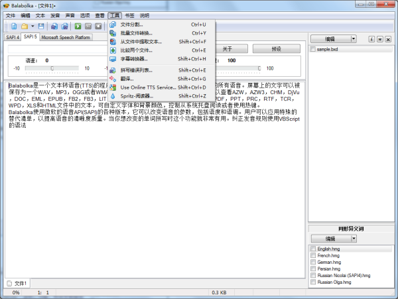Click the 关于 button
398x299 pixels.
[226, 49]
